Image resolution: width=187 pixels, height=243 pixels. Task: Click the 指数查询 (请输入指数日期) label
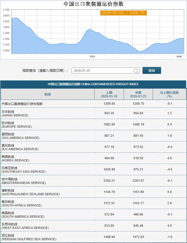[x=45, y=71]
